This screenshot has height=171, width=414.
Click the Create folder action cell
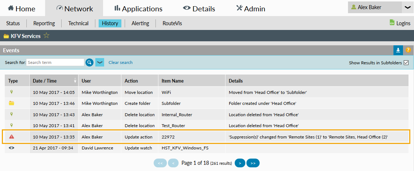pos(140,103)
